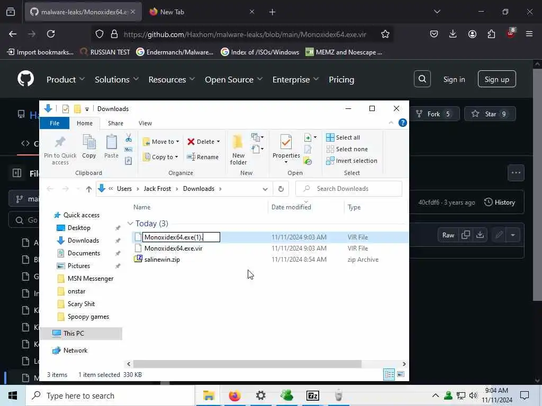Click the GitHub octocat logo

coord(26,79)
